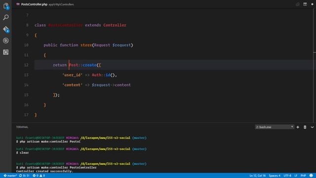Click the unsaved-changes dot close button
This screenshot has width=316, height=178.
312,4
